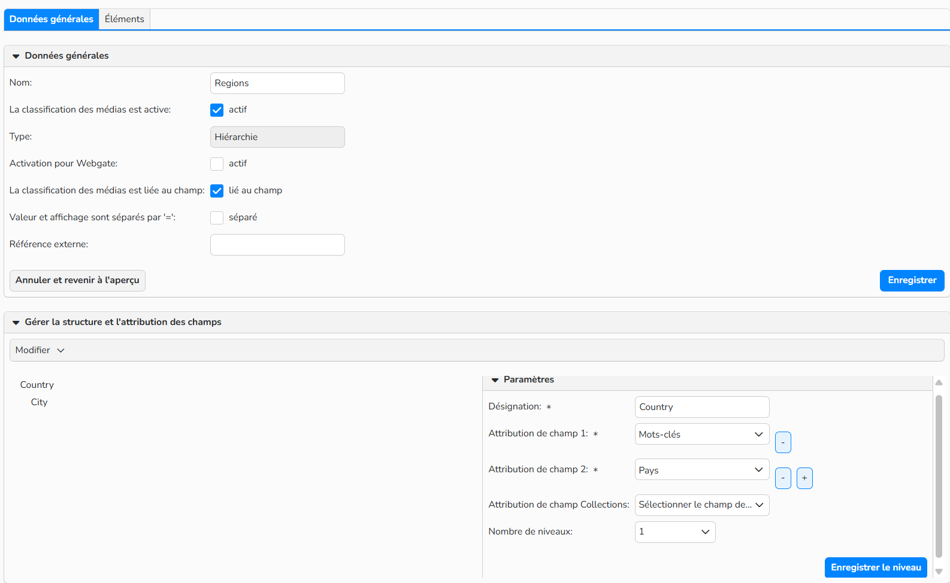Collapse the Données générales section
The height and width of the screenshot is (583, 950).
click(16, 56)
